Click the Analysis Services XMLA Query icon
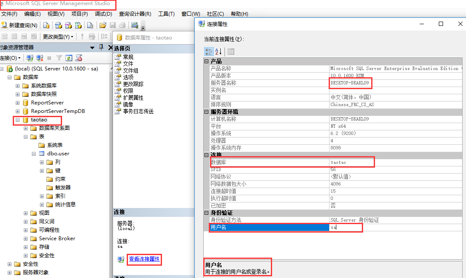Image resolution: width=466 pixels, height=278 pixels. coord(78,25)
